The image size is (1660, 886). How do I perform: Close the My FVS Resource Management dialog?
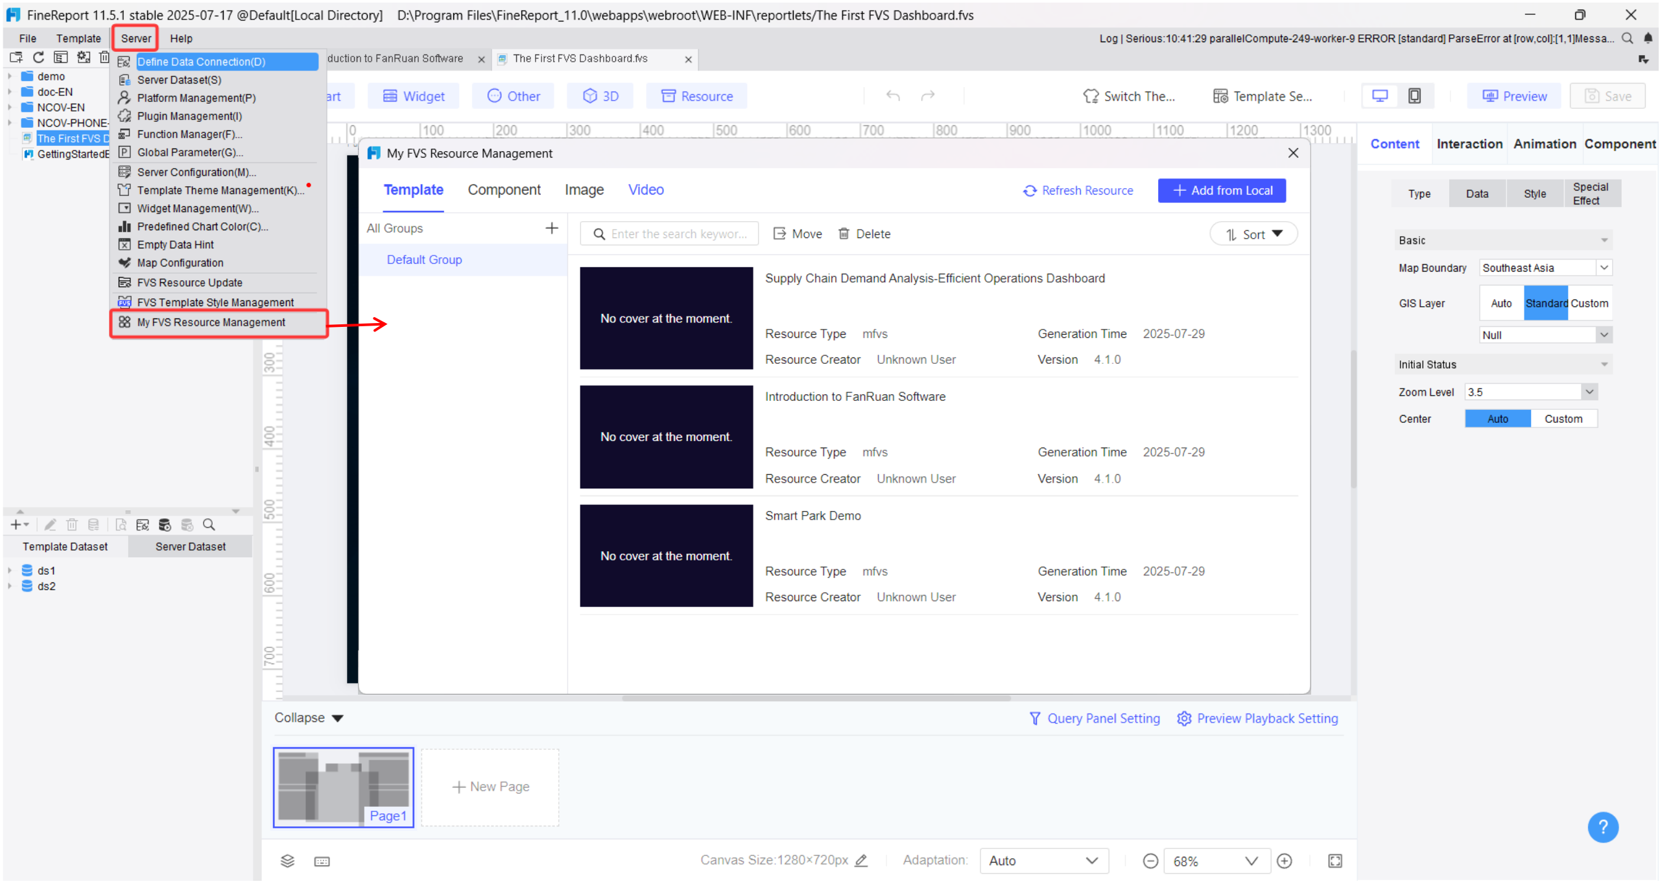pos(1293,153)
